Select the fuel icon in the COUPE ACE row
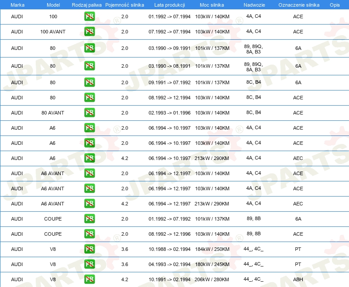Screen dimensions: 349x287 coord(89,234)
